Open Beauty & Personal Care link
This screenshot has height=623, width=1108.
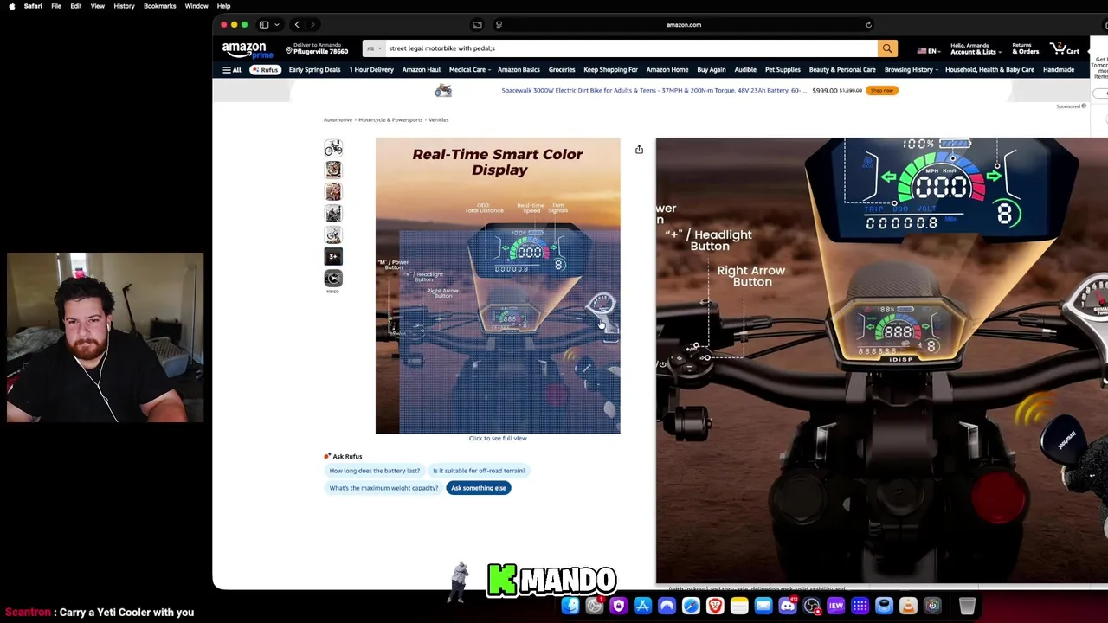[842, 70]
